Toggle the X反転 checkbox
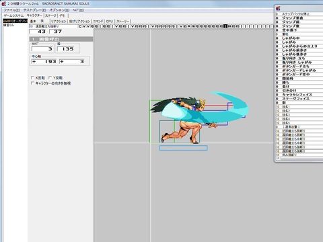 point(32,78)
